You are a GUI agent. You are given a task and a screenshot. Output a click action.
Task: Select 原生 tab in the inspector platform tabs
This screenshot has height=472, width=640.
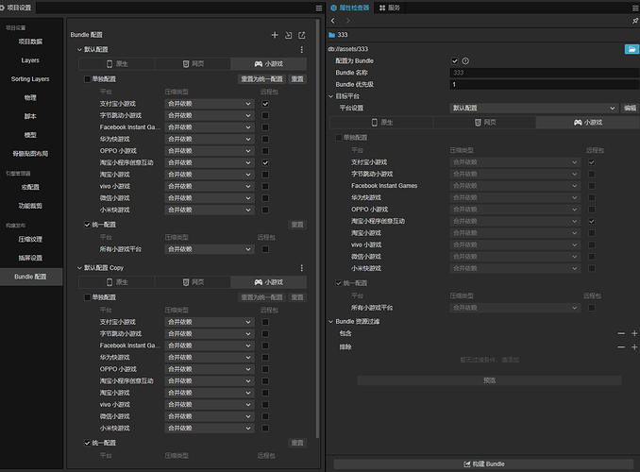(x=381, y=123)
